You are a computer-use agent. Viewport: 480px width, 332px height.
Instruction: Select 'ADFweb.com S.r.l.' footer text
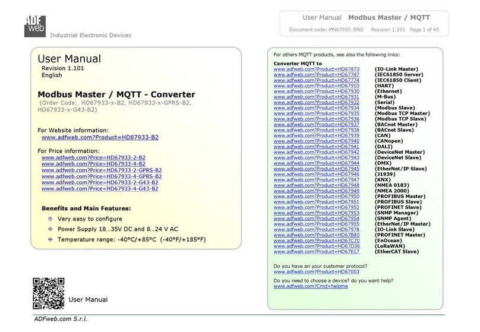61,319
